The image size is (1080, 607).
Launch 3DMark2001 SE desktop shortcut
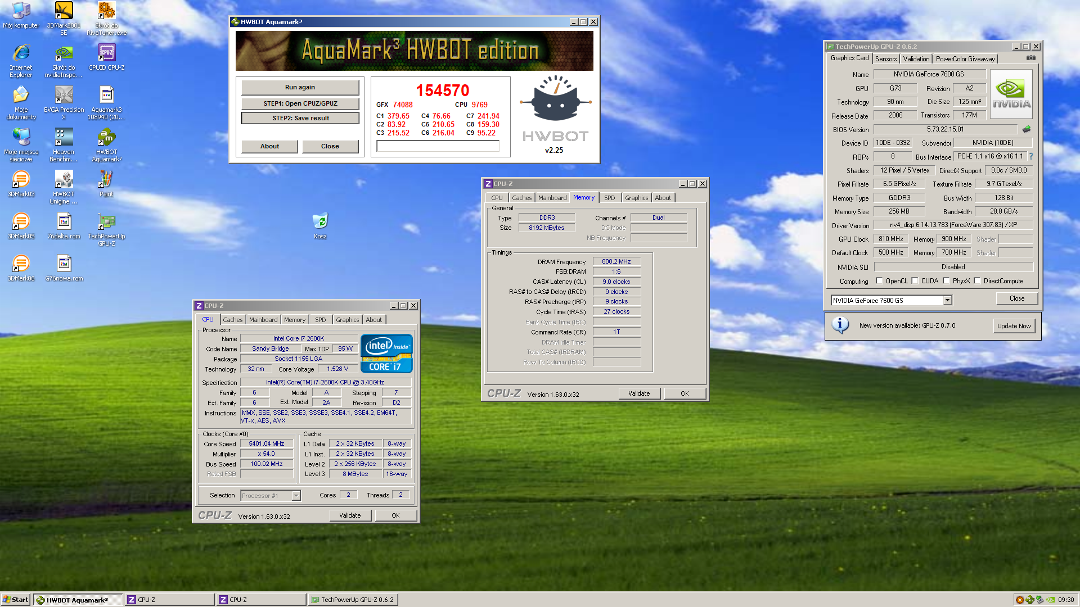coord(64,19)
